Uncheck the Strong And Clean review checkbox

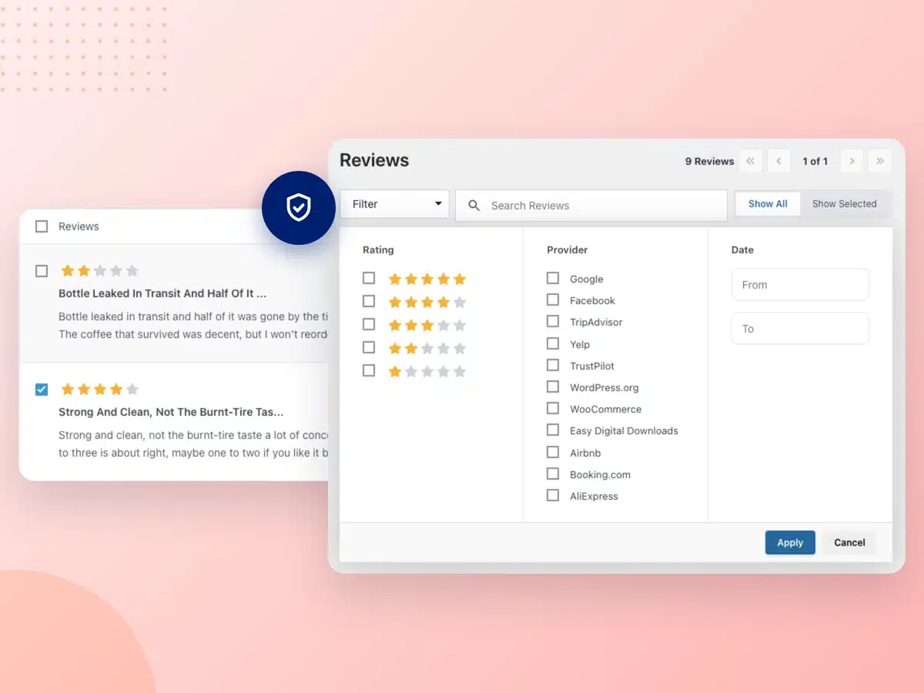pos(42,390)
